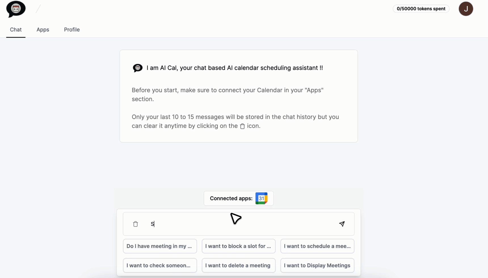
Task: Open the user avatar J menu
Action: [x=466, y=9]
